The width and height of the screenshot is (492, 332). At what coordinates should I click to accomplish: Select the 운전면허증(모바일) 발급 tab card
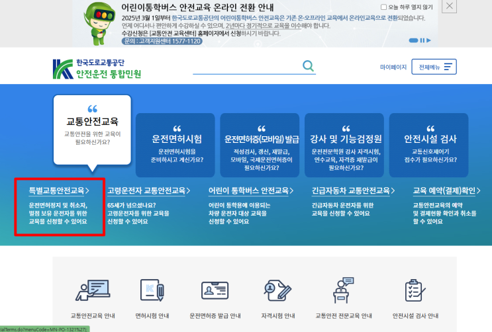[260, 145]
